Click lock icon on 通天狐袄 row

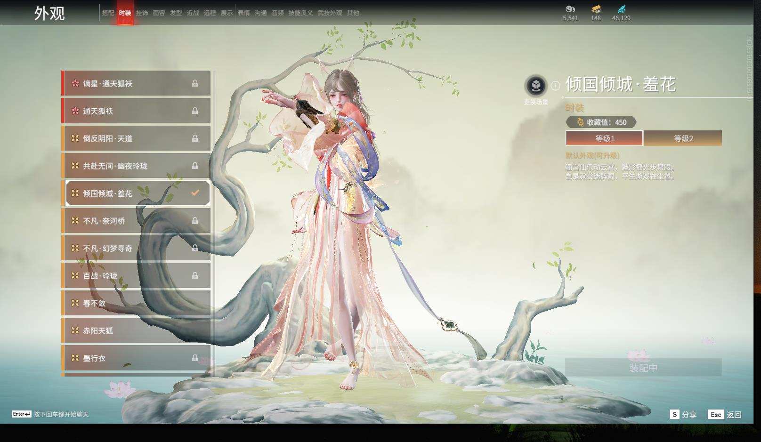(195, 111)
